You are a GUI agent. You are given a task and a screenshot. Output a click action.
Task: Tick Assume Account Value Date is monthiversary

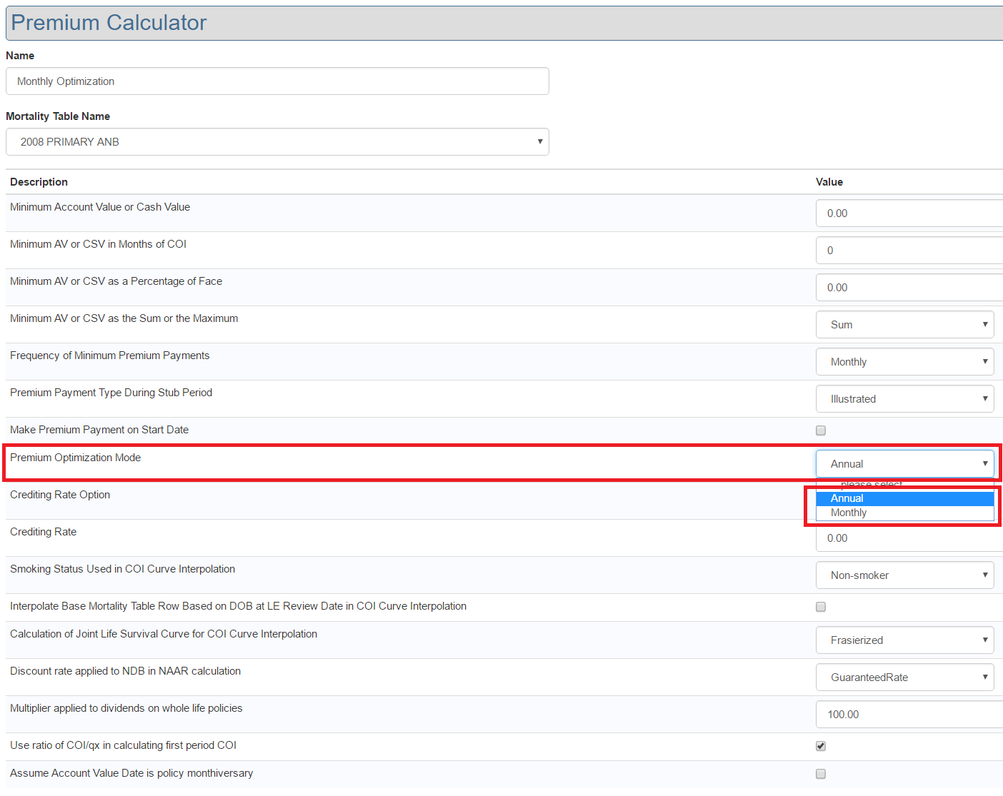[821, 774]
